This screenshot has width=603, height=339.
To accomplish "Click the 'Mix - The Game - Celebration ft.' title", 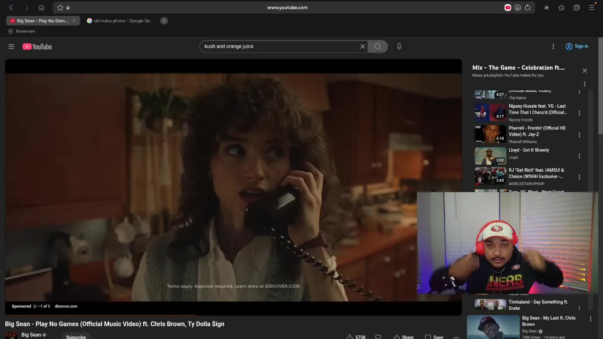I will 518,68.
